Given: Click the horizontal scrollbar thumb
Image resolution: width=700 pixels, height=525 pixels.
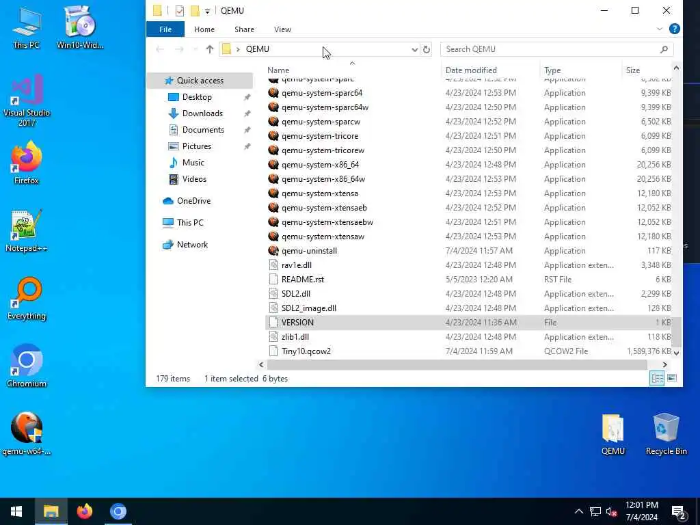Looking at the screenshot, I should click(x=457, y=365).
